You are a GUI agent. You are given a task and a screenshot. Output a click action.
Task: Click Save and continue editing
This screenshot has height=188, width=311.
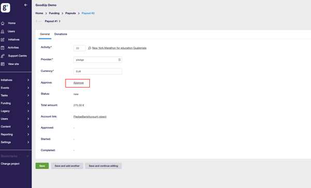103,166
